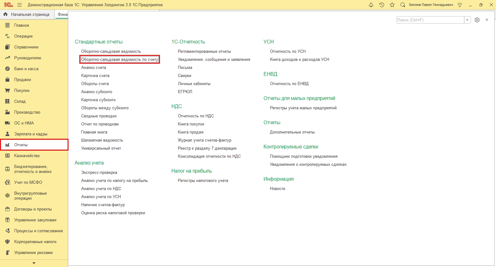Open Книга доходов и расходов УСН

coord(299,59)
